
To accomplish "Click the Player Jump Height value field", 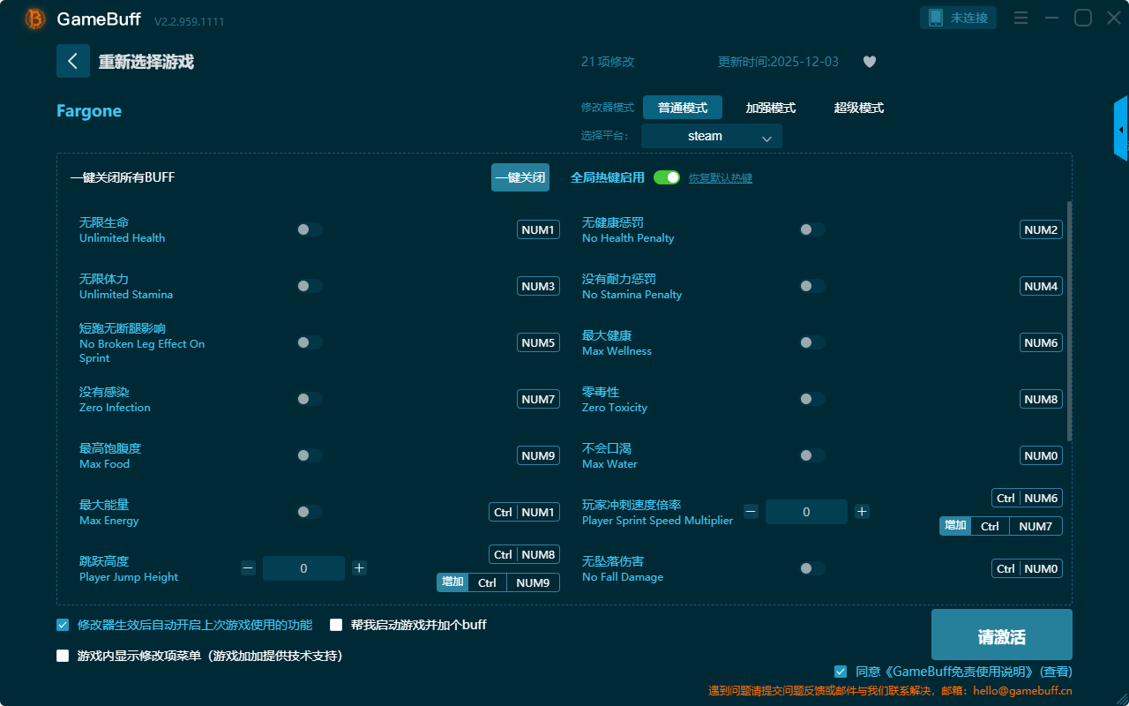I will click(303, 568).
